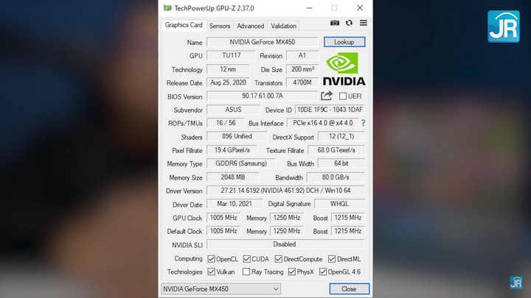Click the Driver Date field Mar 10, 2021
Screen dimensions: 531x298
pos(235,204)
